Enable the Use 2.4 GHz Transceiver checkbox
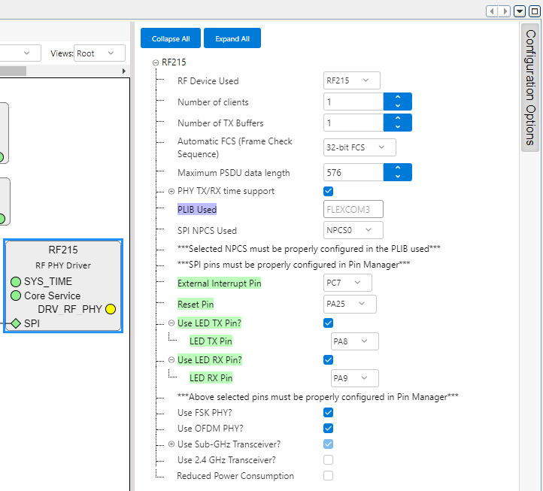This screenshot has width=543, height=491. (328, 459)
